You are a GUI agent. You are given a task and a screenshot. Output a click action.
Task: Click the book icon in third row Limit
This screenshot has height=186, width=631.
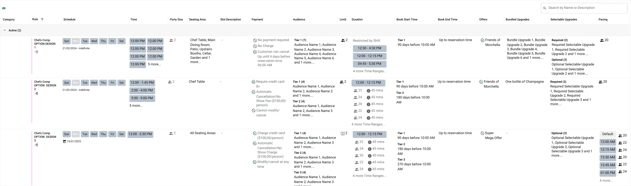(x=343, y=134)
